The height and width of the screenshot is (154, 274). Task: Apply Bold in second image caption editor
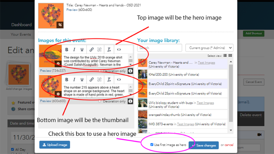pyautogui.click(x=67, y=79)
